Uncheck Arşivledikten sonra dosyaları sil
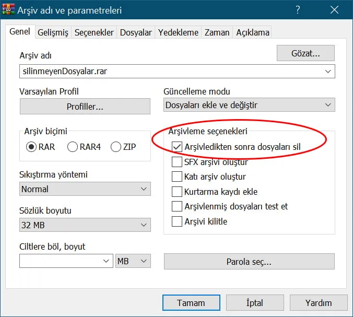The width and height of the screenshot is (353, 317). [x=236, y=147]
